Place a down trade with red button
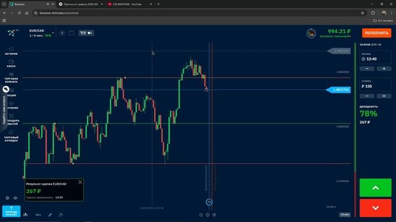396x222 pixels. 376,208
